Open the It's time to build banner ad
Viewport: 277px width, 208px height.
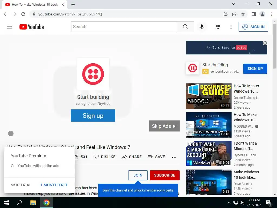point(226,48)
